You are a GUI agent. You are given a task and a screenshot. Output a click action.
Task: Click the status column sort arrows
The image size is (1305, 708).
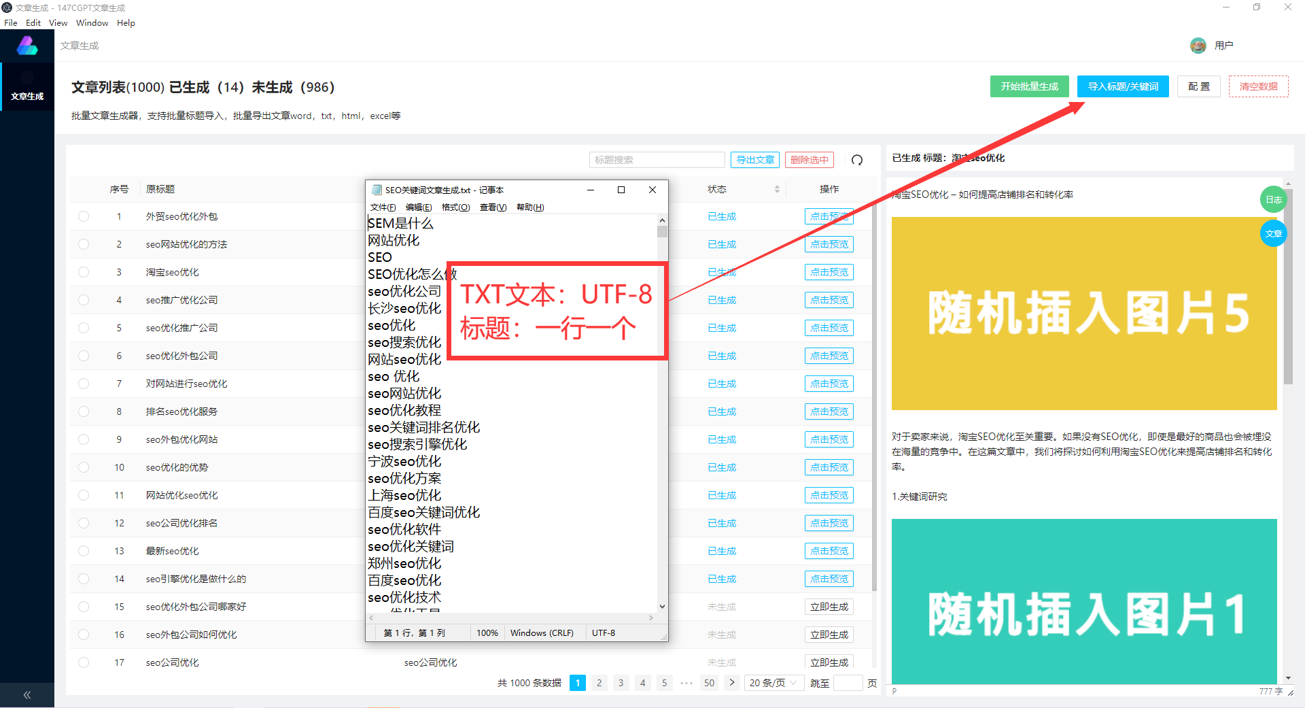point(777,189)
